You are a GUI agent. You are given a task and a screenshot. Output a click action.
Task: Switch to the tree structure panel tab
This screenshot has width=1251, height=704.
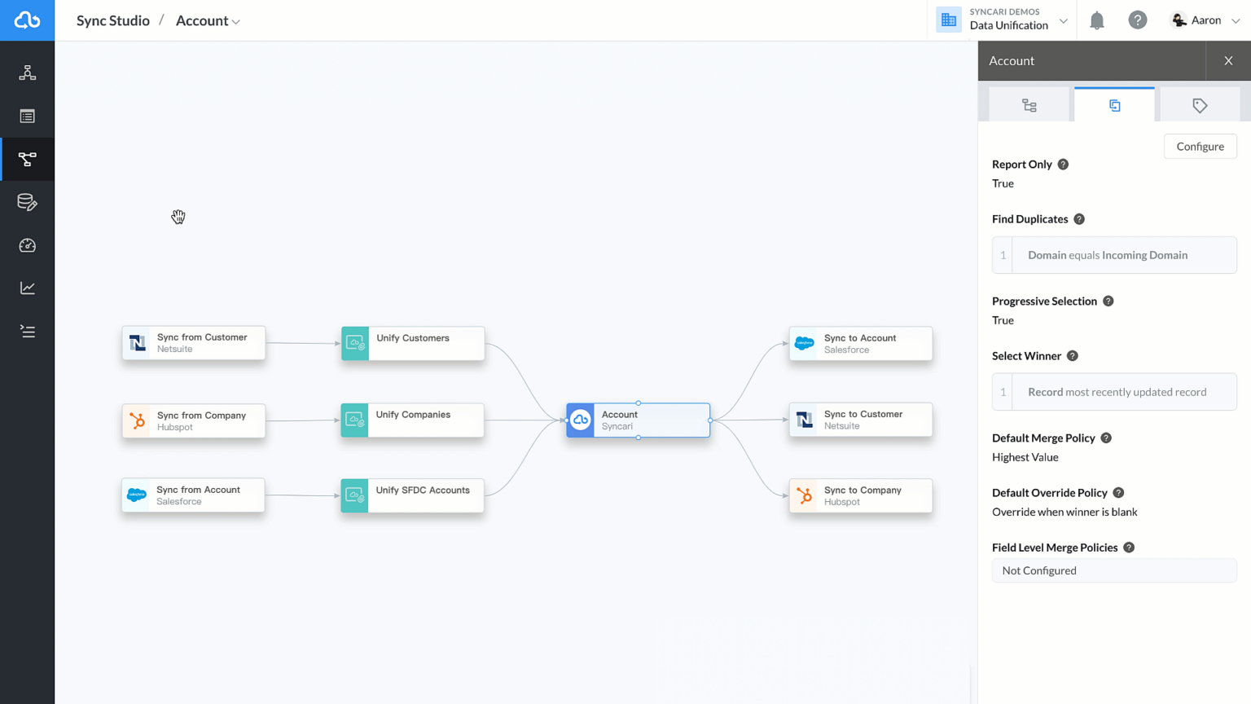click(1029, 105)
